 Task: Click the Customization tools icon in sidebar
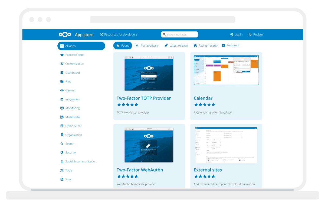point(62,64)
